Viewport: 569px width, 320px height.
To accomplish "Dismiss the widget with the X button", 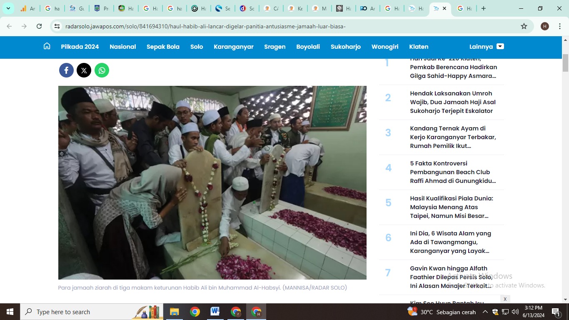I will (505, 299).
